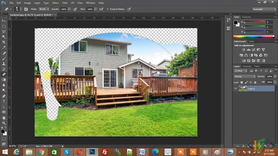The height and width of the screenshot is (156, 278).
Task: Click the red R slider in Color panel
Action: tap(255, 22)
